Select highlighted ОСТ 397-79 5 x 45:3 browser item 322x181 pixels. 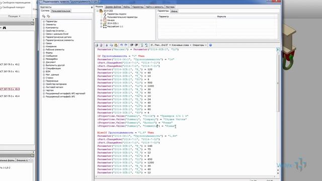click(10, 89)
